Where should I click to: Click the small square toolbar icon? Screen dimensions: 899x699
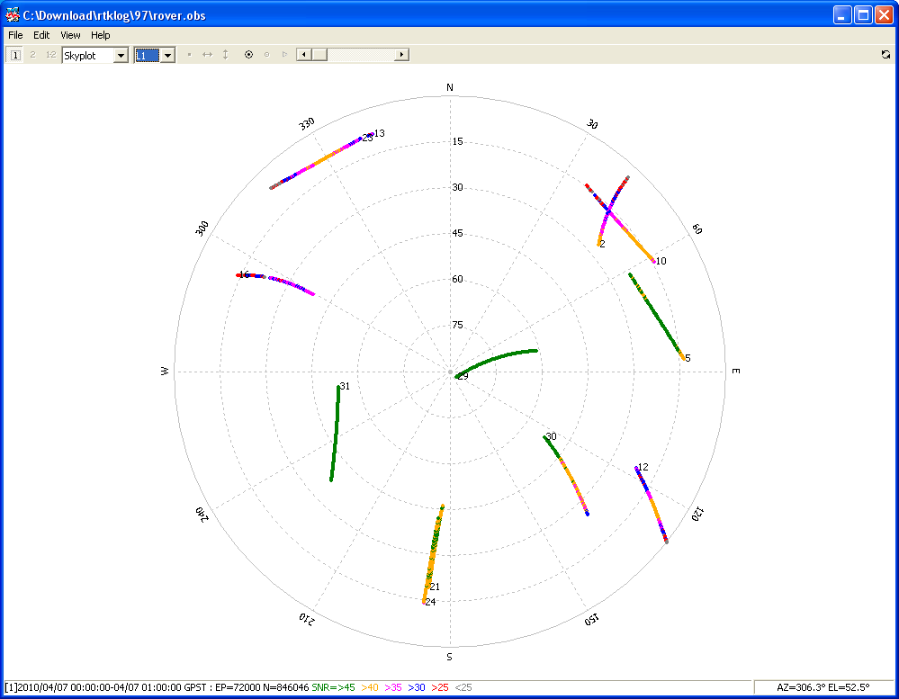pos(189,55)
